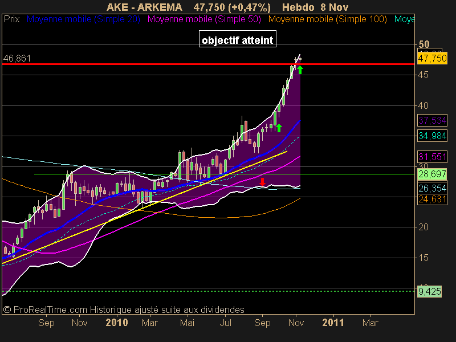Click the green 9,425 level label
Image resolution: width=456 pixels, height=342 pixels.
pos(429,291)
